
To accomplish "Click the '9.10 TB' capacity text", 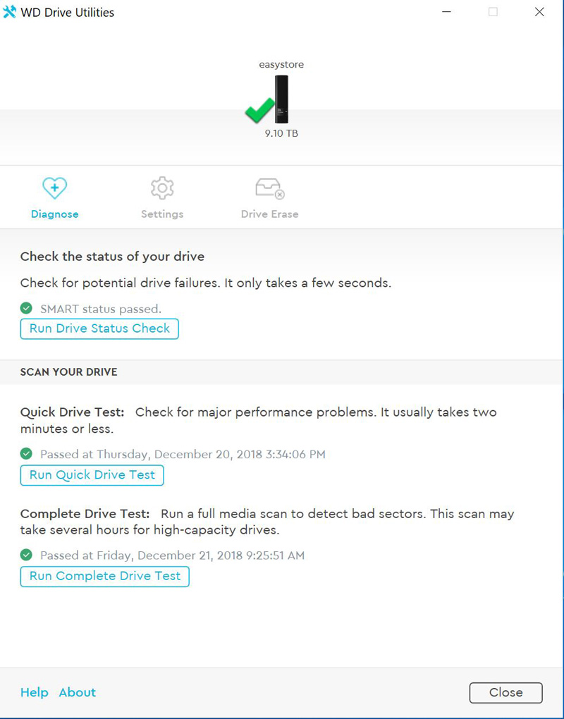I will click(281, 133).
